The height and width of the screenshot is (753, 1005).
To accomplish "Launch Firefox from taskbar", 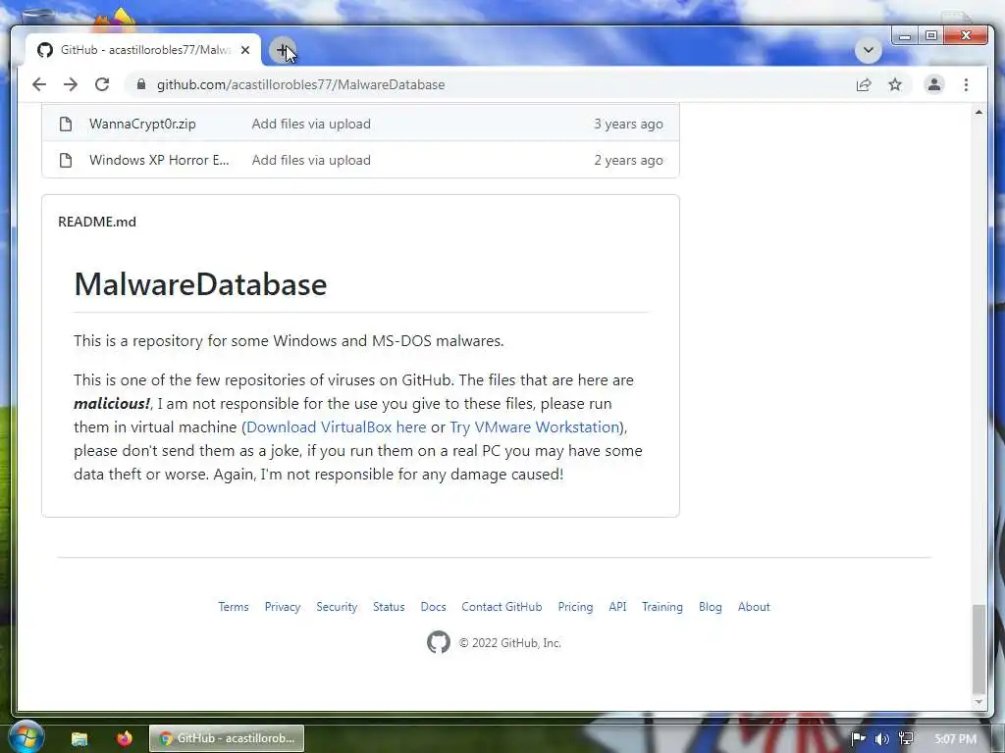I will pos(125,739).
